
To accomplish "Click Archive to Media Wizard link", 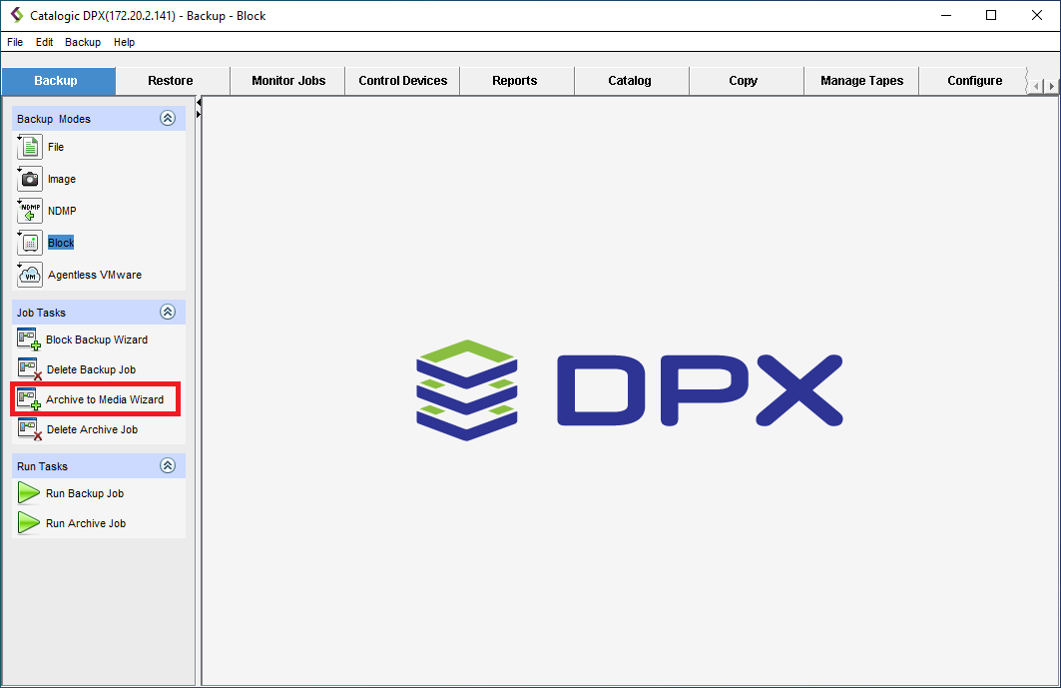I will click(x=105, y=399).
